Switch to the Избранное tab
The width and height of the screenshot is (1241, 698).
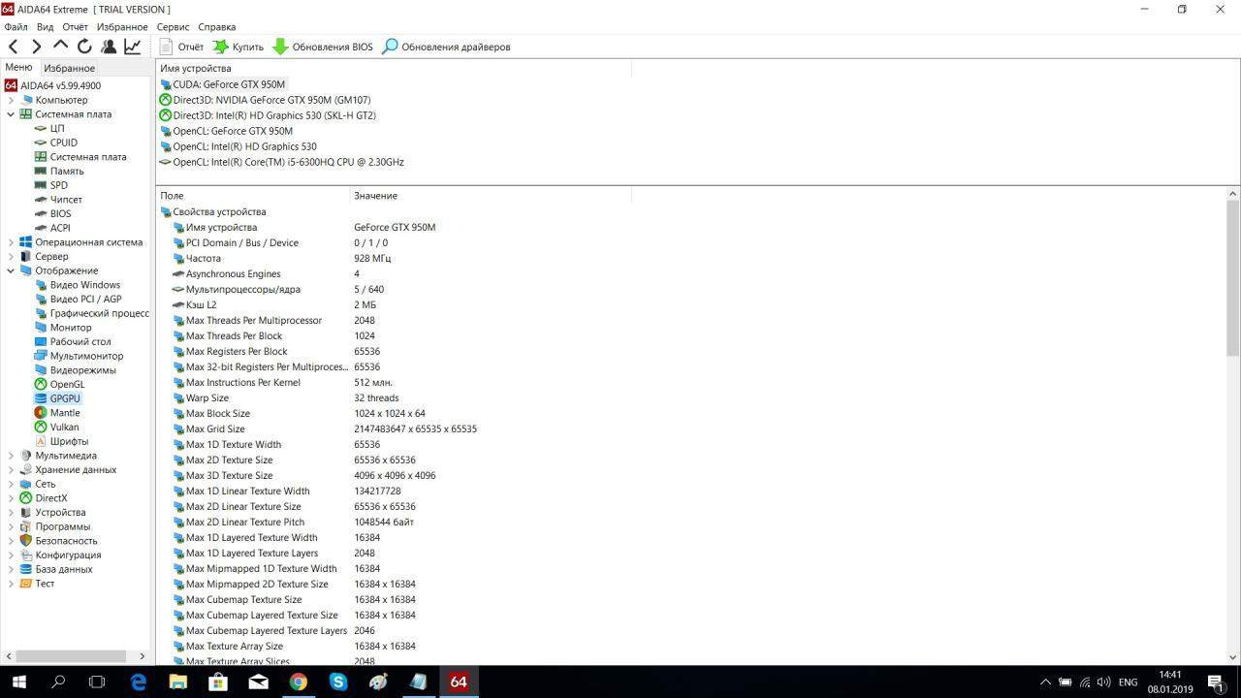click(69, 68)
